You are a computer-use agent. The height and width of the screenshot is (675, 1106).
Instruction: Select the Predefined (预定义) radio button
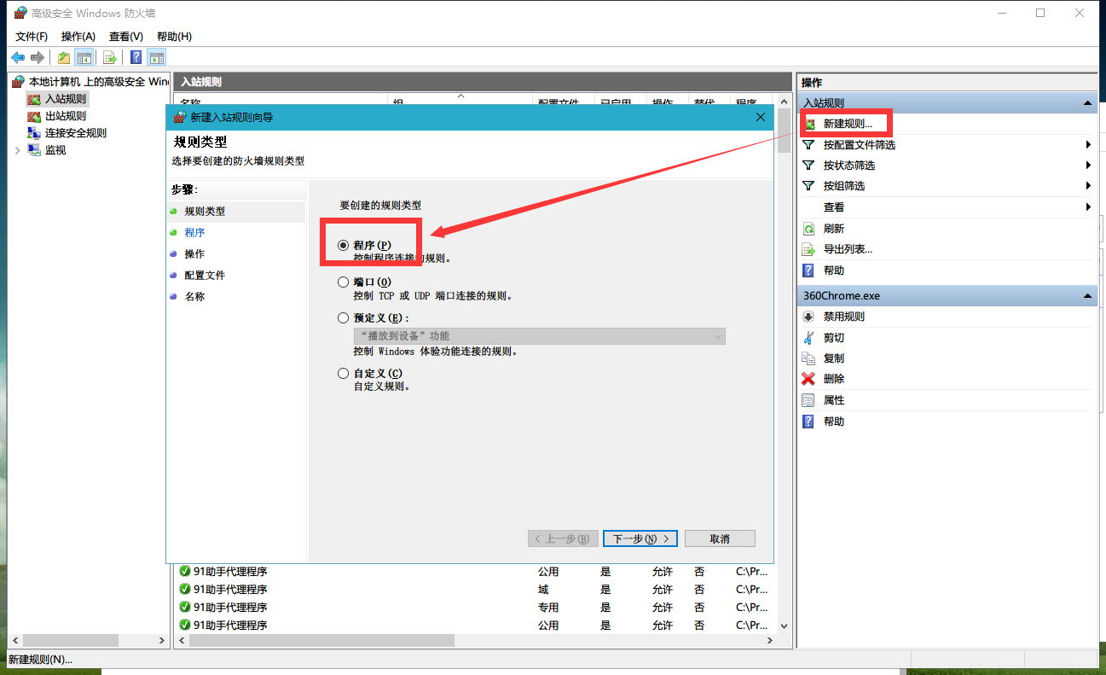(344, 317)
